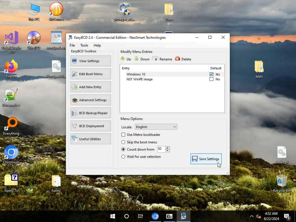Screen dimensions: 296x222
Task: Click the Default column header
Action: [216, 68]
